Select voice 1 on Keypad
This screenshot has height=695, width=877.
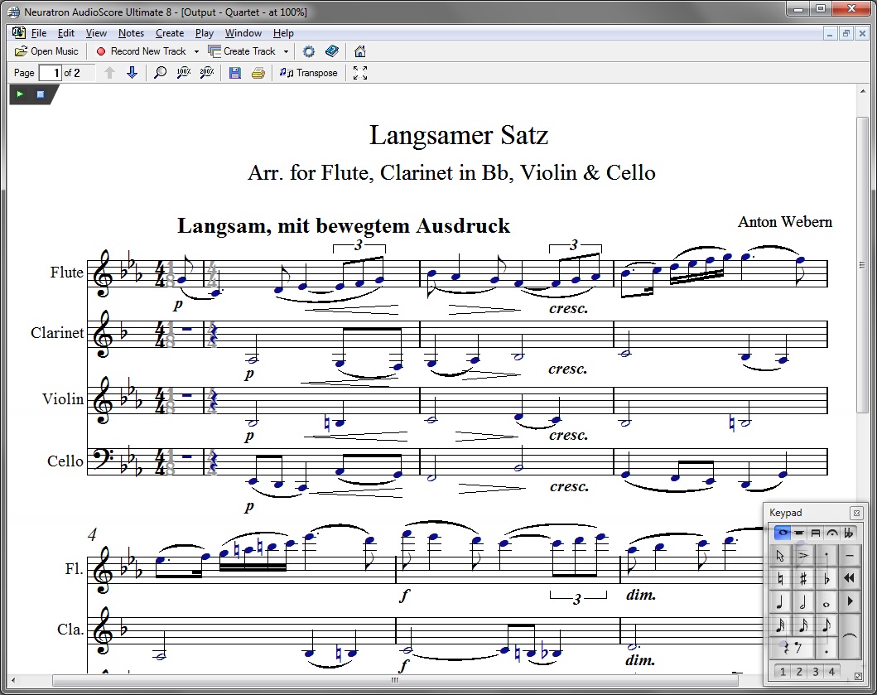pyautogui.click(x=783, y=672)
